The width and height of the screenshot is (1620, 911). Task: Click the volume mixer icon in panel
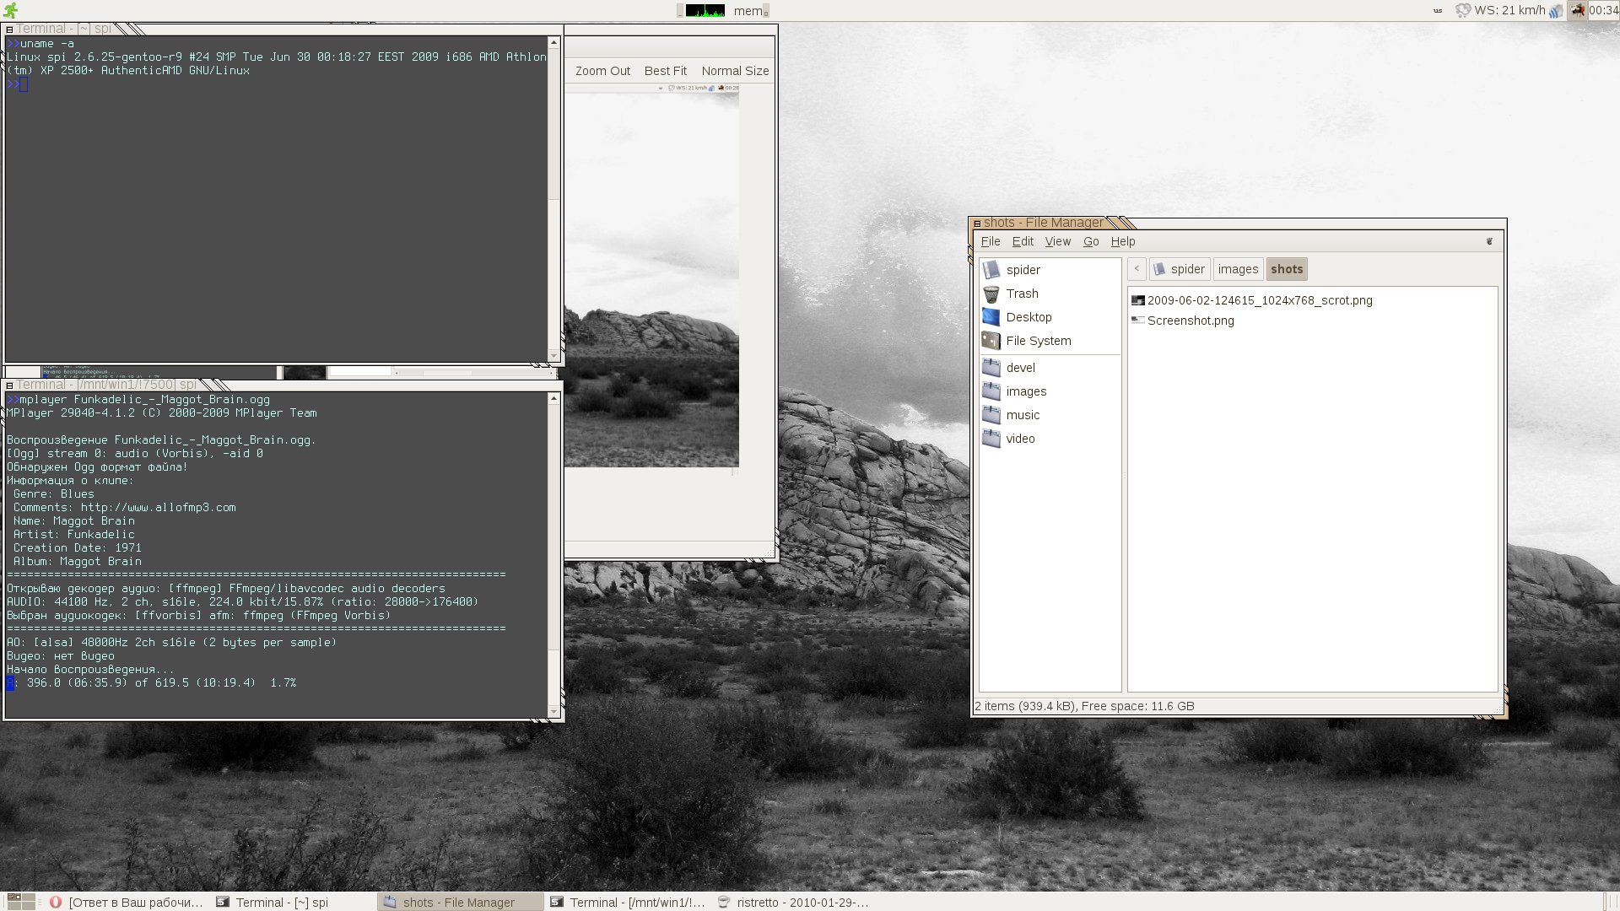[x=1556, y=11]
